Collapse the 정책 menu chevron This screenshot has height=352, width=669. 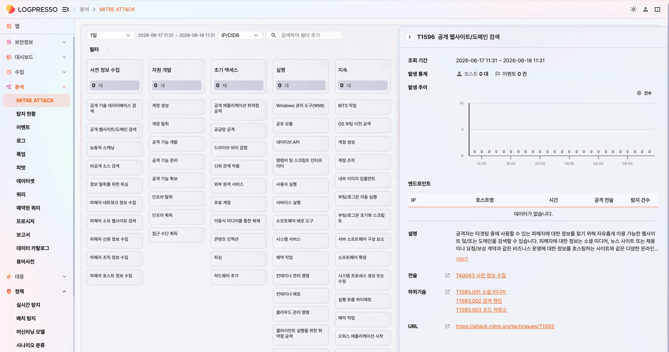(x=64, y=291)
